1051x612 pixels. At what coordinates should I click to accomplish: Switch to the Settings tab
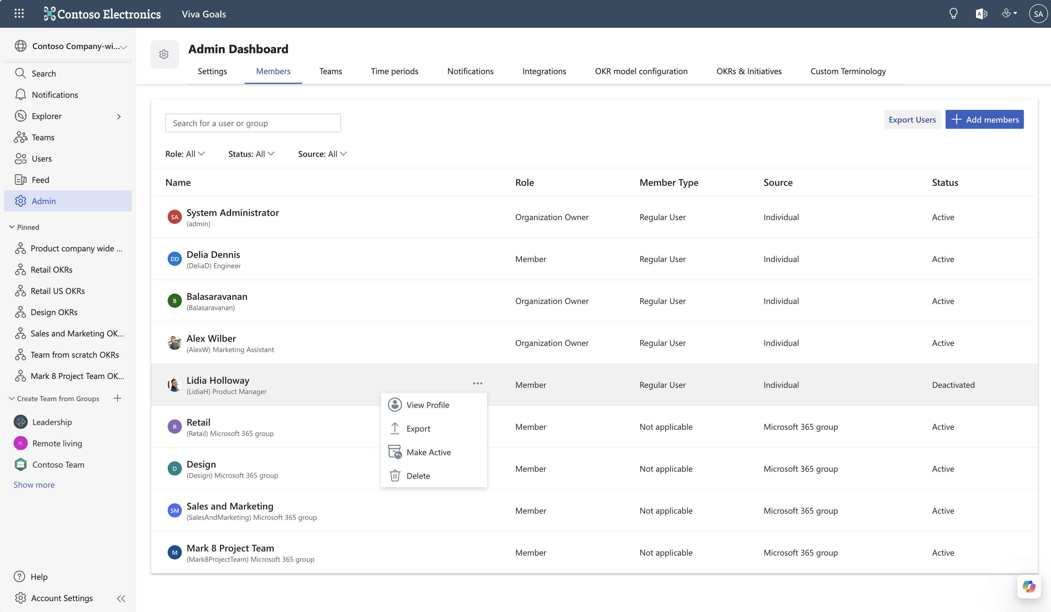(212, 71)
